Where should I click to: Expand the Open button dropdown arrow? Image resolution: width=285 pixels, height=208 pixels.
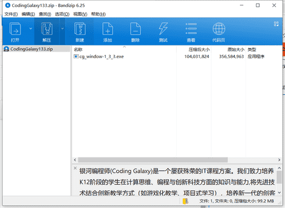click(x=31, y=28)
